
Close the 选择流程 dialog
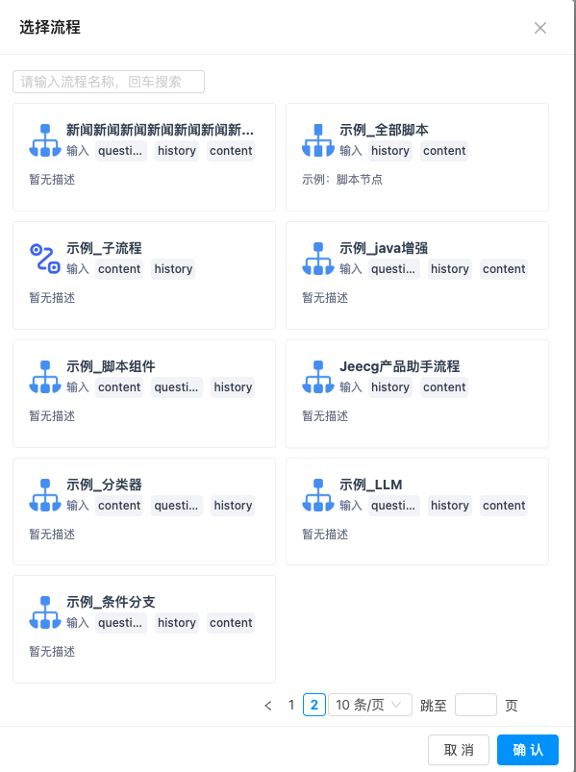(x=540, y=28)
